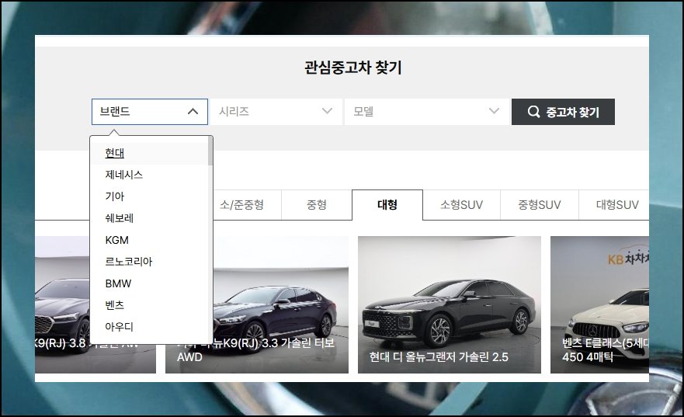Click the brand list scrollbar thumb
Image resolution: width=684 pixels, height=417 pixels.
(x=210, y=151)
